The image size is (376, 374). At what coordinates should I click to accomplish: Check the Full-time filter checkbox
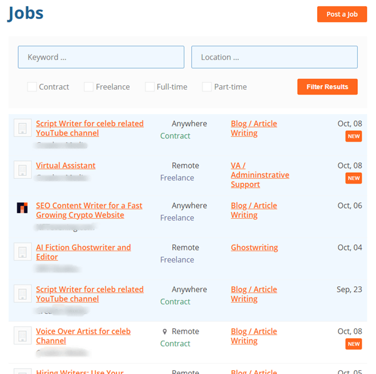pos(150,87)
